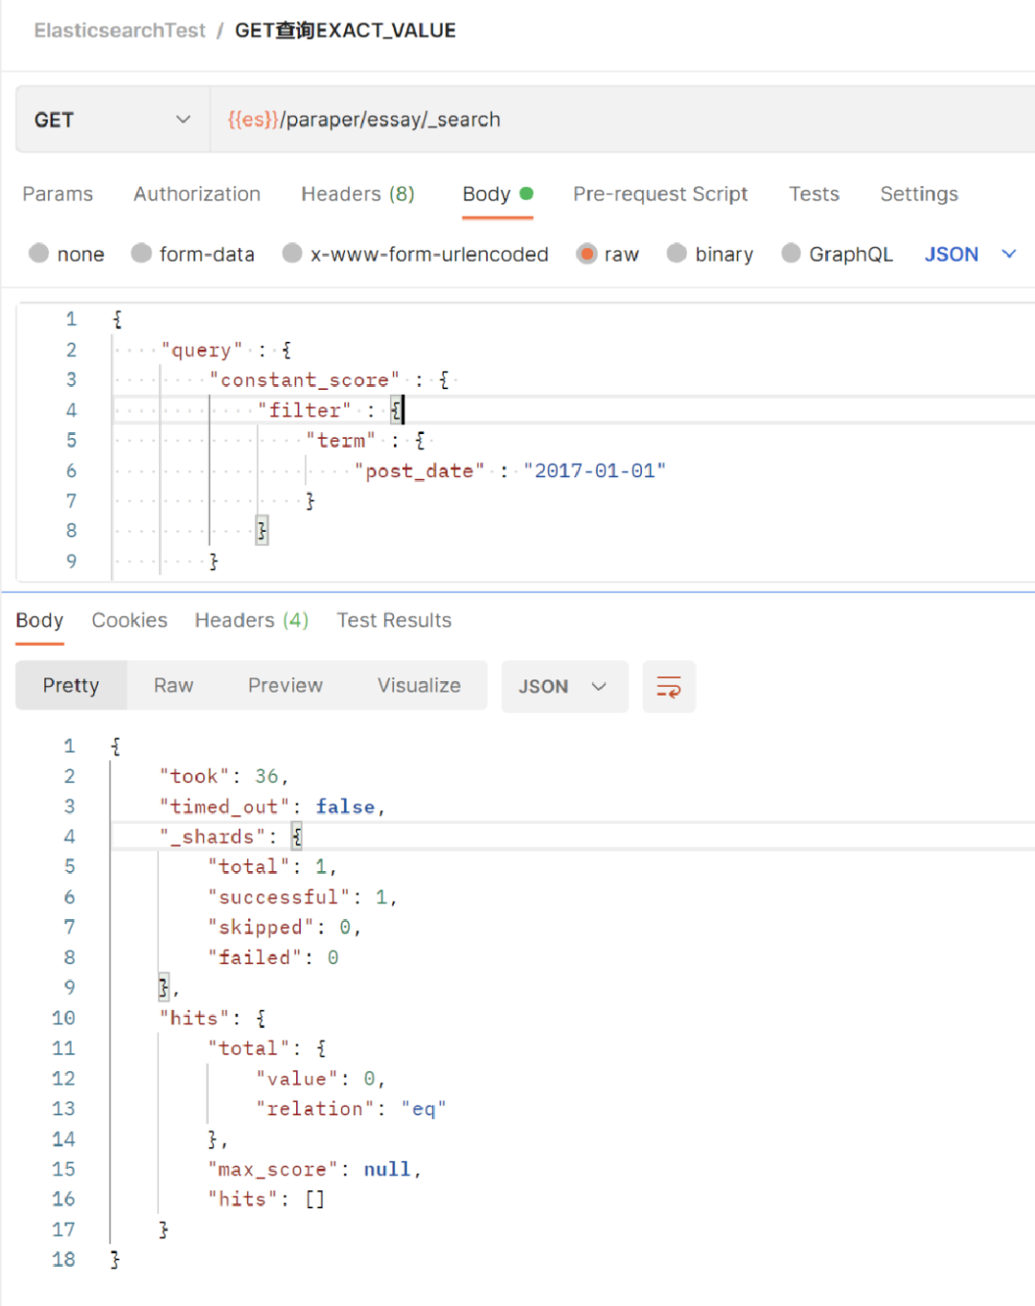This screenshot has height=1306, width=1035.
Task: Toggle word wrap icon in response toolbar
Action: (669, 686)
